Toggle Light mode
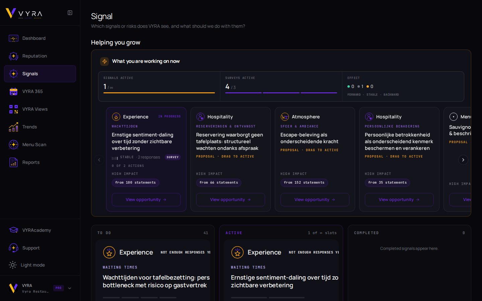The height and width of the screenshot is (301, 482). pos(27,265)
